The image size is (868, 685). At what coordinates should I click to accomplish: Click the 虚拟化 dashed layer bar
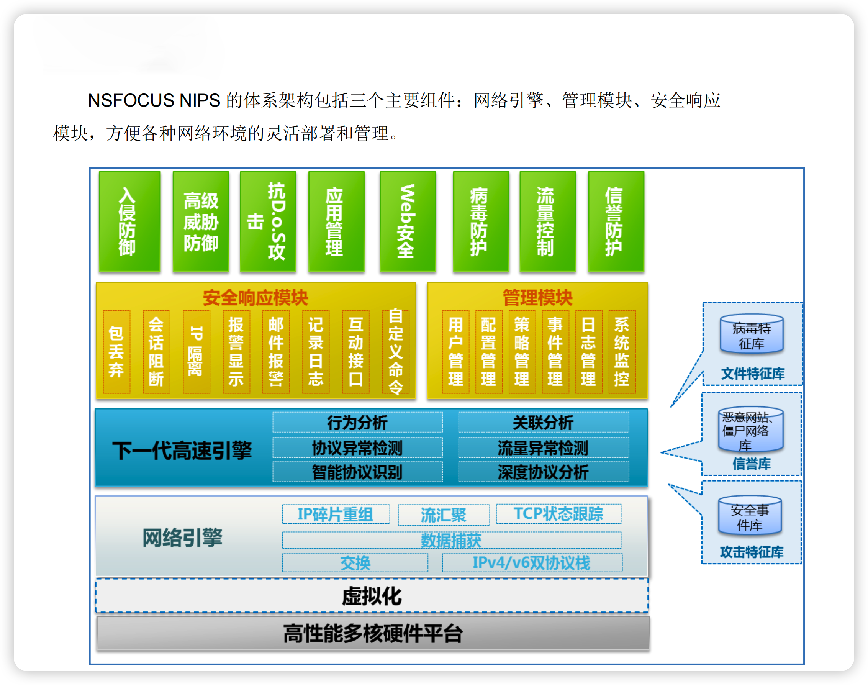372,596
